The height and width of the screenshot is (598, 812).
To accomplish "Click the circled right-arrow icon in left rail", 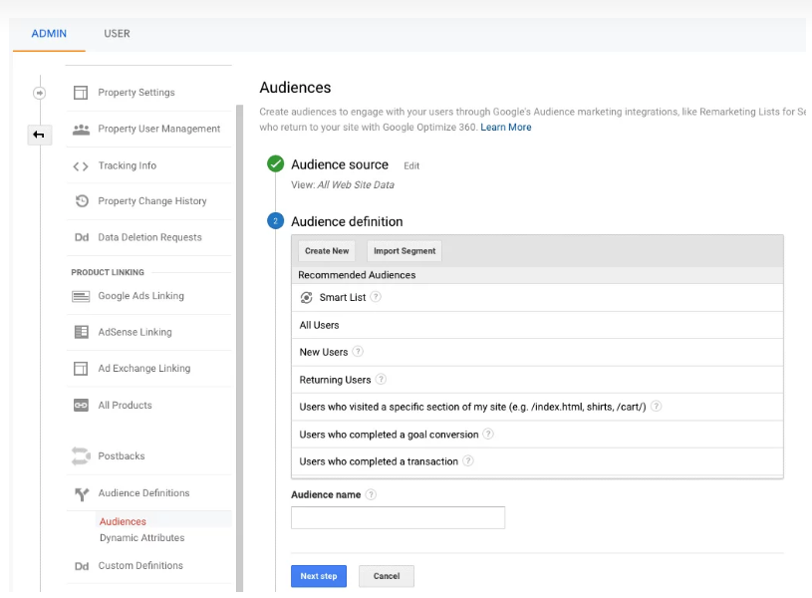I will click(40, 93).
